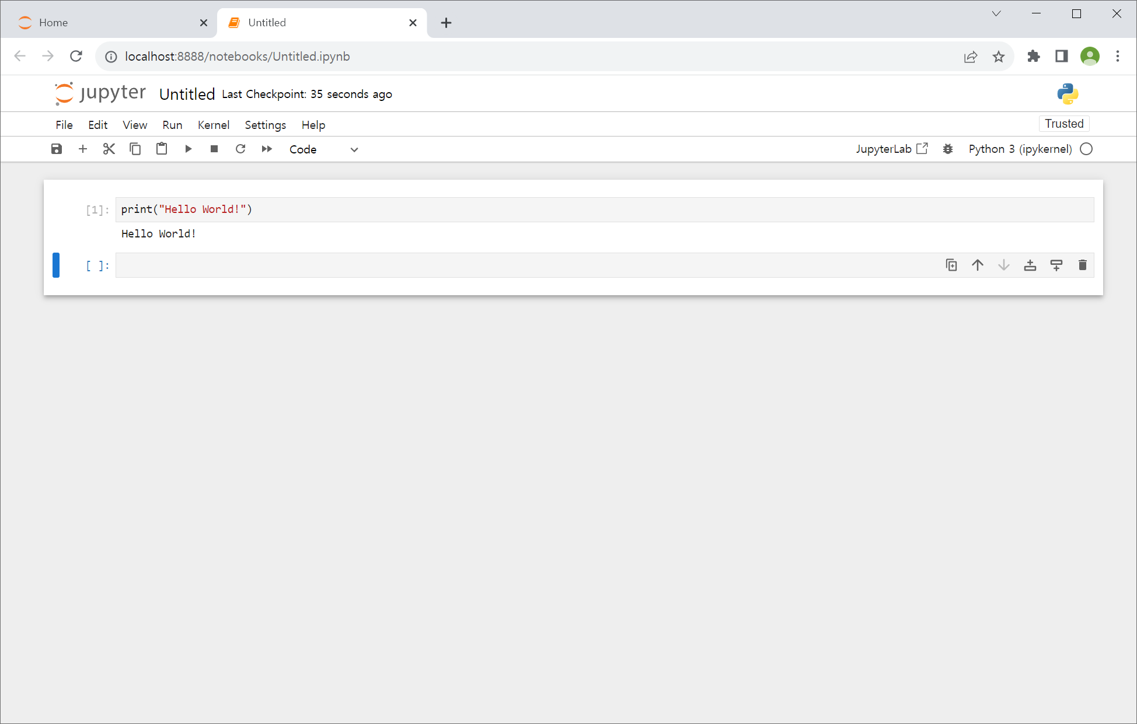
Task: Run the selected cell
Action: click(188, 149)
